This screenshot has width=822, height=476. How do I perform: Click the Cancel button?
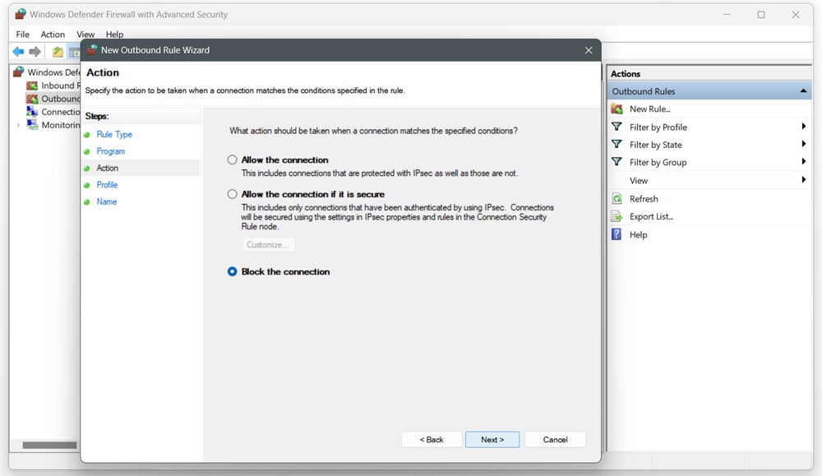(x=555, y=439)
